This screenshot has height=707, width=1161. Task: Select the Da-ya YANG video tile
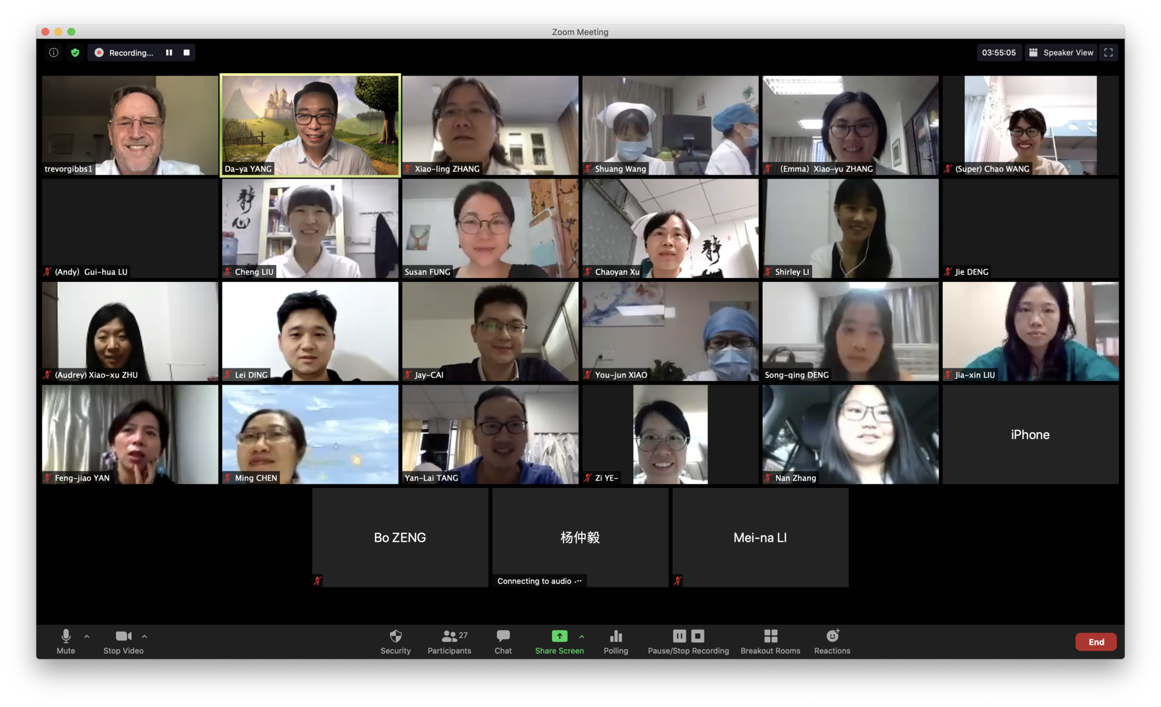310,125
